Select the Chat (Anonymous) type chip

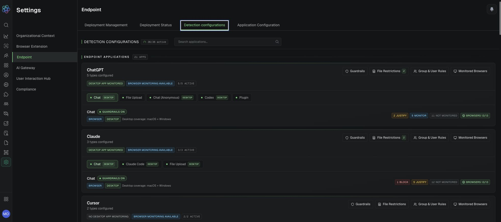click(172, 98)
